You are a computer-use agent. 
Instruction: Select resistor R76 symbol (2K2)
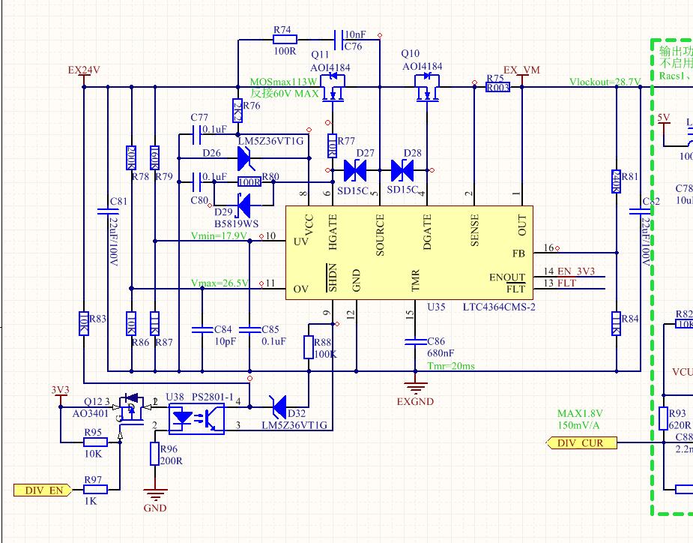237,110
